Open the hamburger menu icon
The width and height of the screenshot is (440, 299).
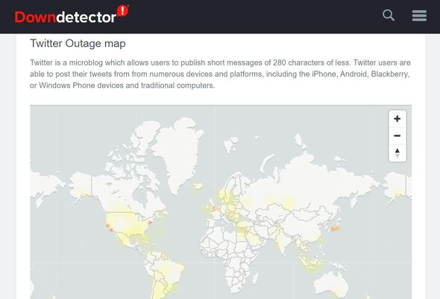pos(420,16)
